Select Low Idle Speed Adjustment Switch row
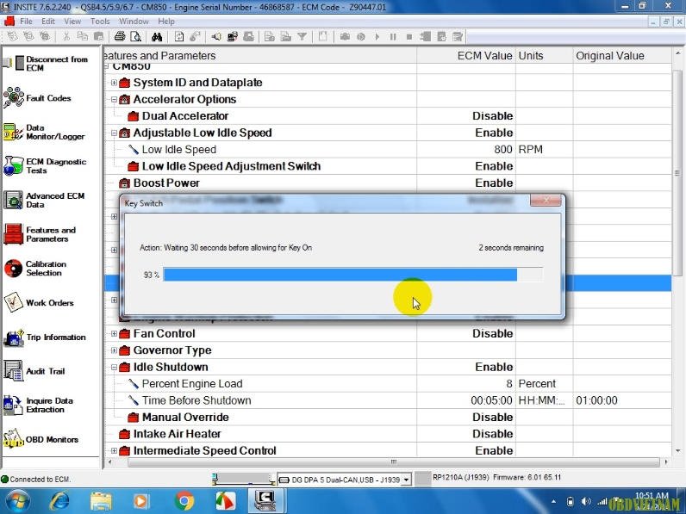 click(x=388, y=166)
